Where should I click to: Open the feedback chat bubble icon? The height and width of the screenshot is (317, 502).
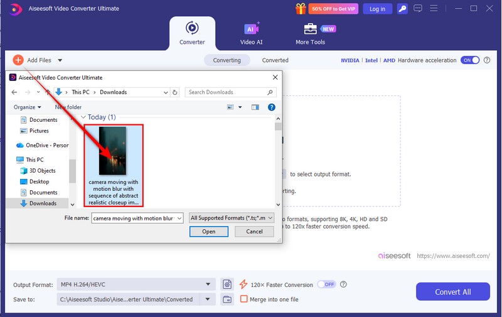tap(418, 8)
